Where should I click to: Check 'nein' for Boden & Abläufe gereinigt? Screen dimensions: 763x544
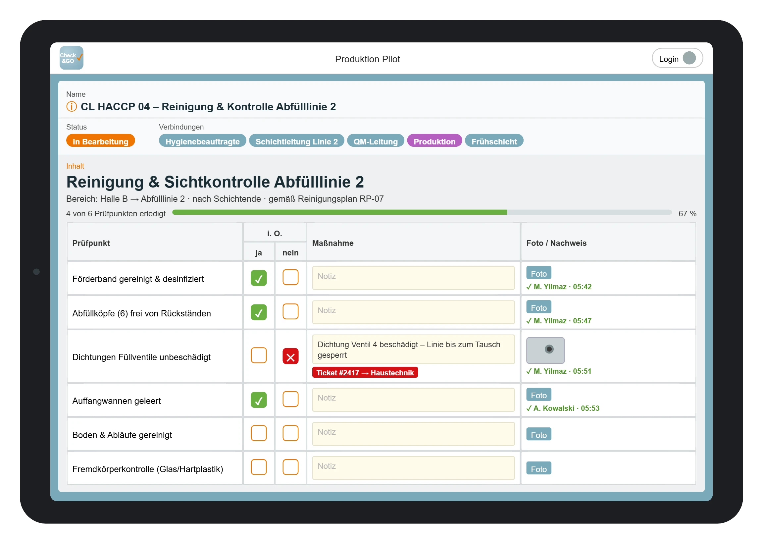click(290, 433)
